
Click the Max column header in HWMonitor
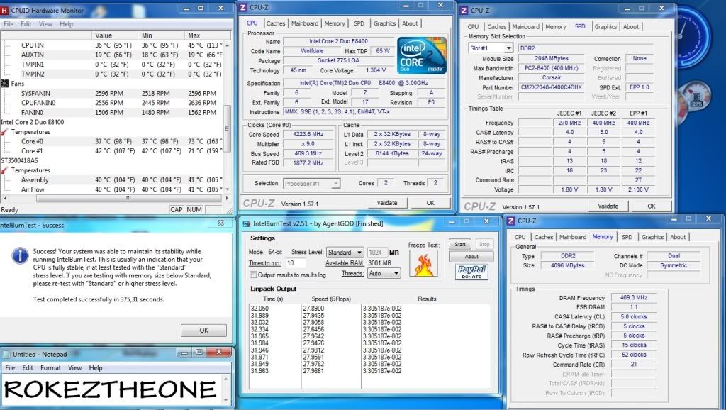coord(207,35)
